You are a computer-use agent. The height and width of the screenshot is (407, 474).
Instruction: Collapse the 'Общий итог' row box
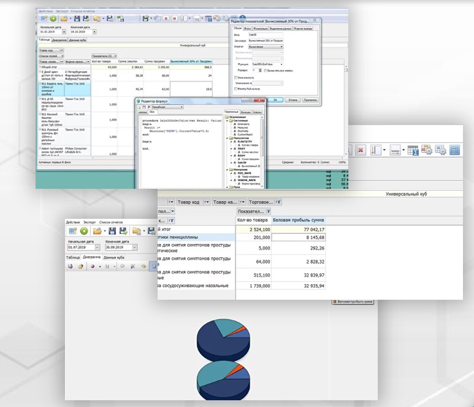pos(40,67)
